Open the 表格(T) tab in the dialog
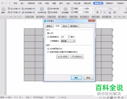 tap(50, 26)
